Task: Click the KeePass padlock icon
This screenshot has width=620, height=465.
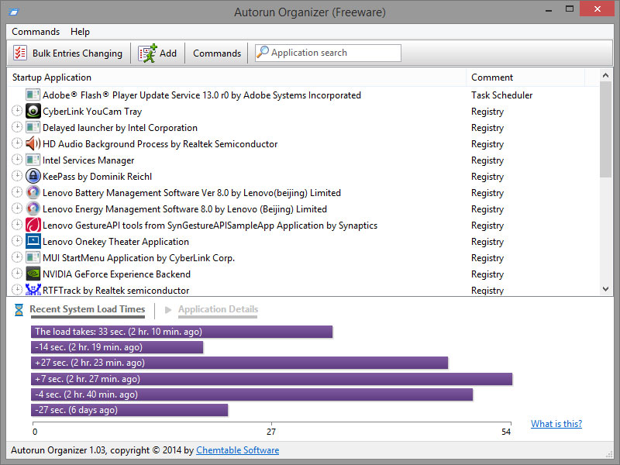Action: 33,176
